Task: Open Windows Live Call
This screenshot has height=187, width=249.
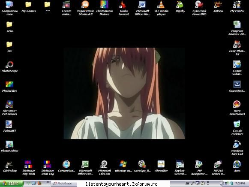Action: pos(237,148)
